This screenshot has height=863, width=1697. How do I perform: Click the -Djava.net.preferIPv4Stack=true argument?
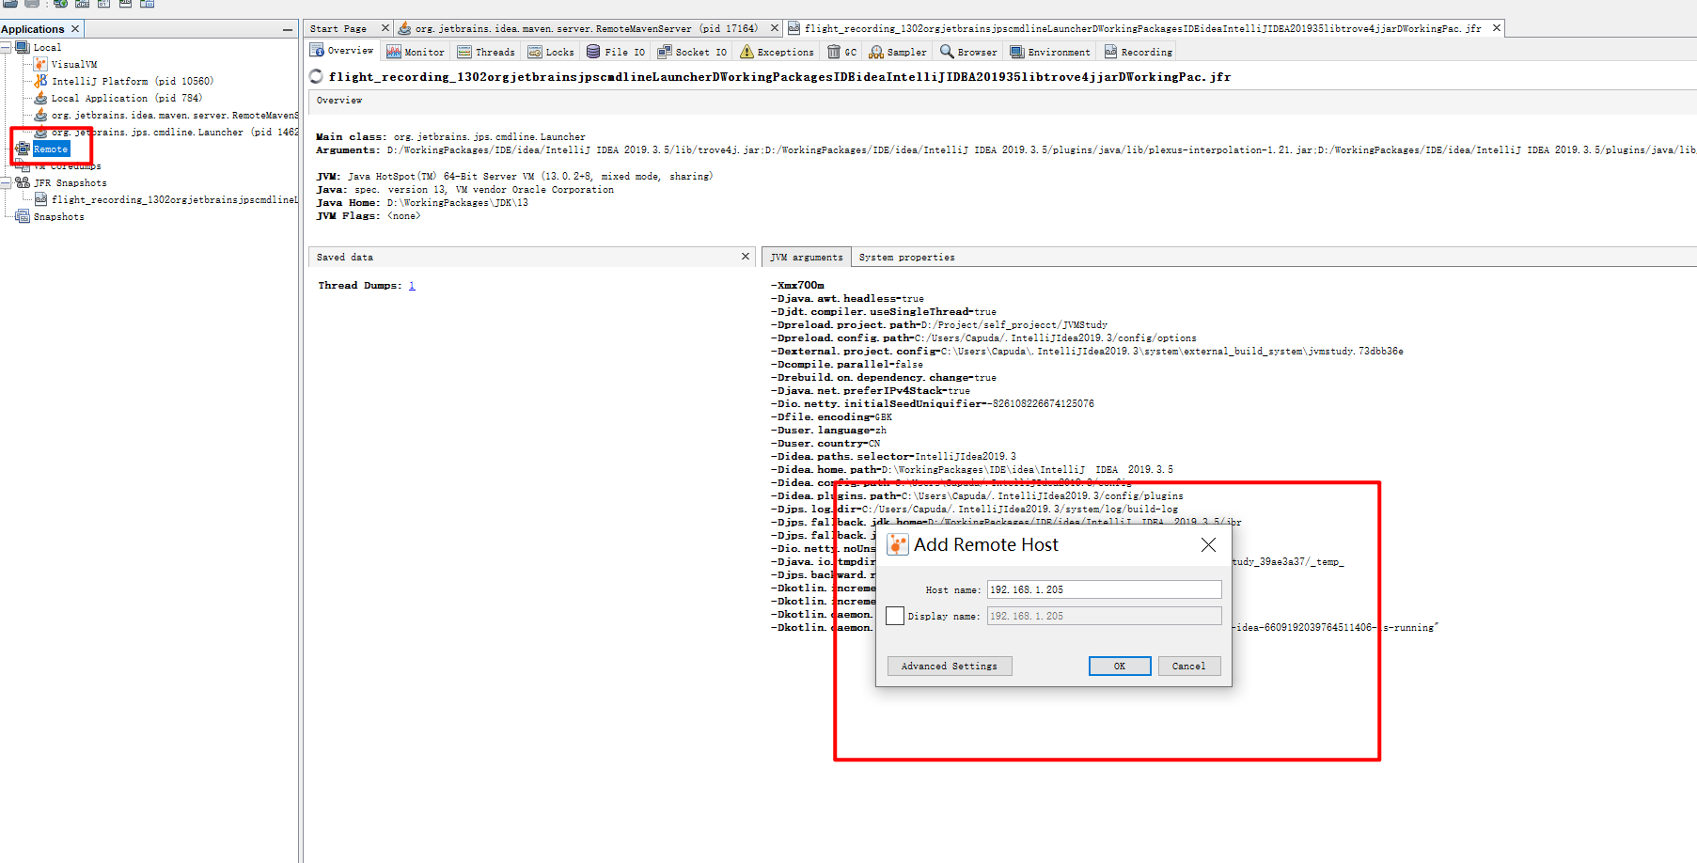click(x=871, y=390)
